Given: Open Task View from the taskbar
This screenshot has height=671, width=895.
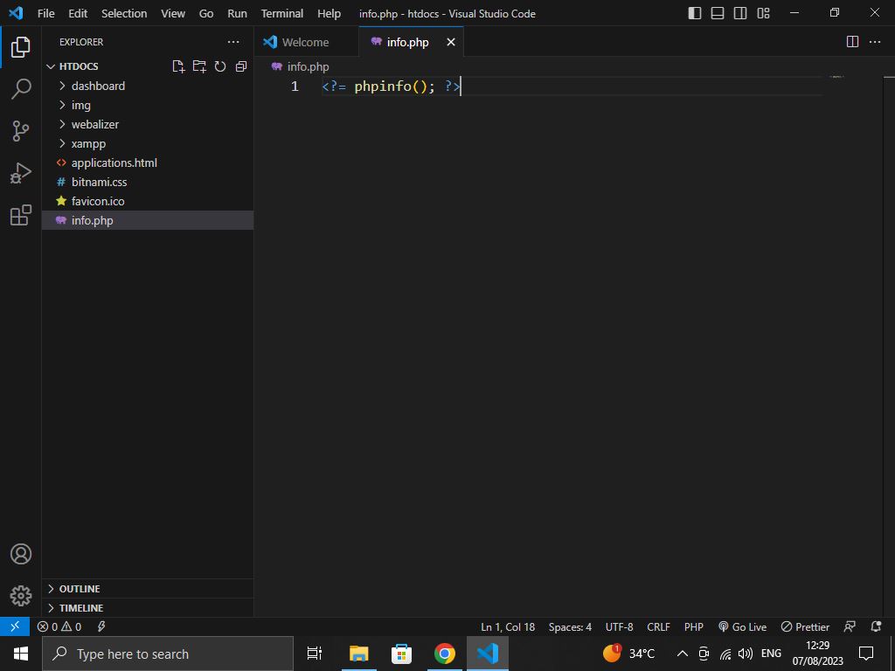Looking at the screenshot, I should pos(315,654).
